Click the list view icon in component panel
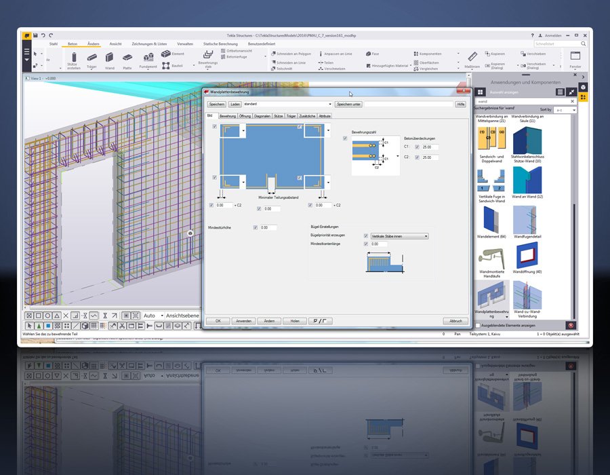The height and width of the screenshot is (475, 610). click(561, 92)
